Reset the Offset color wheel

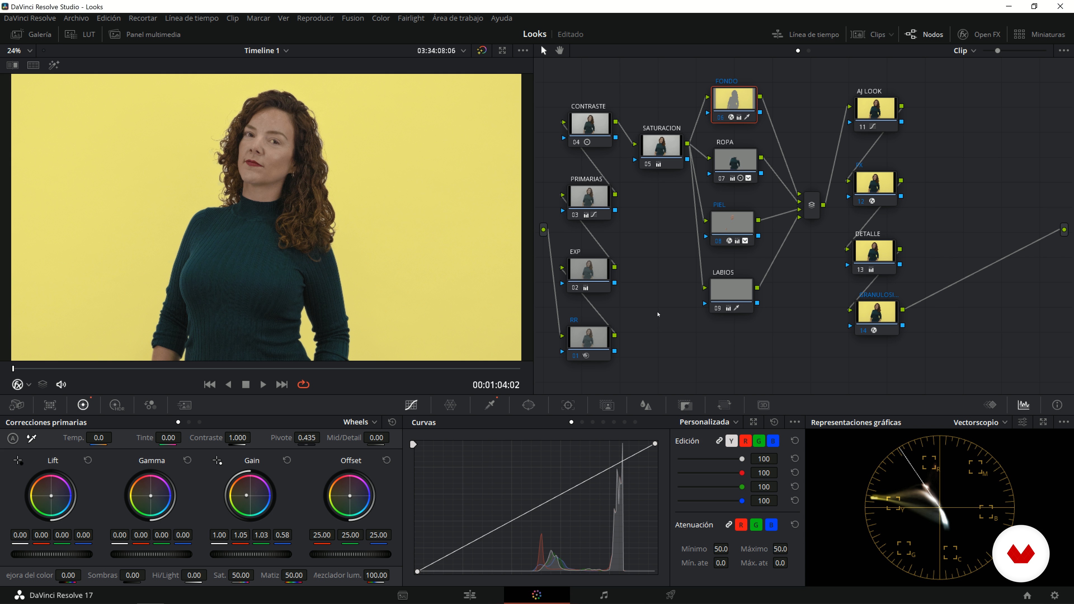(x=387, y=460)
